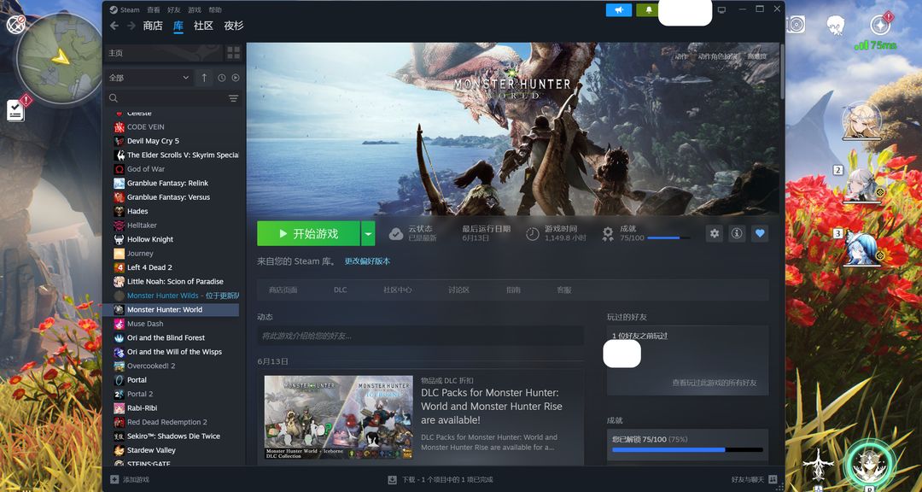Show game info with the circled i icon
Image resolution: width=922 pixels, height=492 pixels.
737,234
